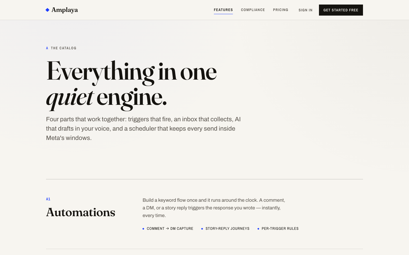This screenshot has width=409, height=255.
Task: Select the Story-Reply Journeys tag
Action: pyautogui.click(x=228, y=229)
